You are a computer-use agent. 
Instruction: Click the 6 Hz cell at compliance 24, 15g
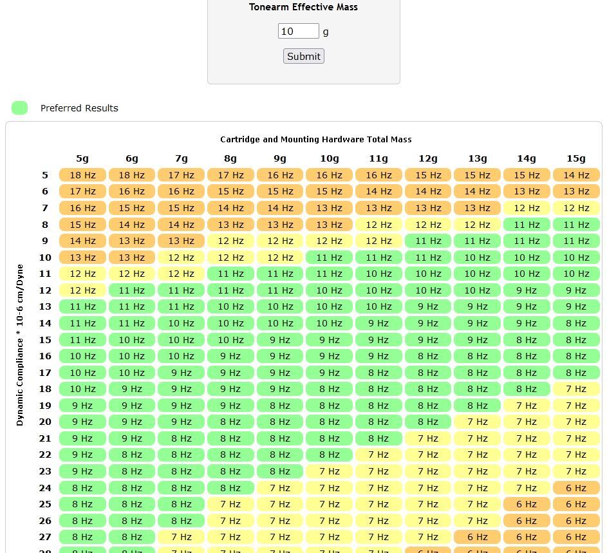tap(575, 488)
